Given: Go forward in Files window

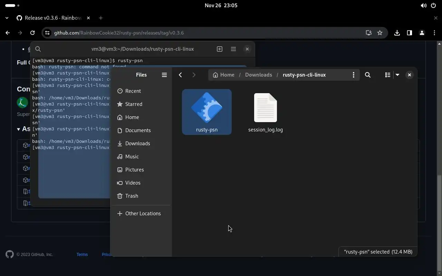Looking at the screenshot, I should [194, 75].
